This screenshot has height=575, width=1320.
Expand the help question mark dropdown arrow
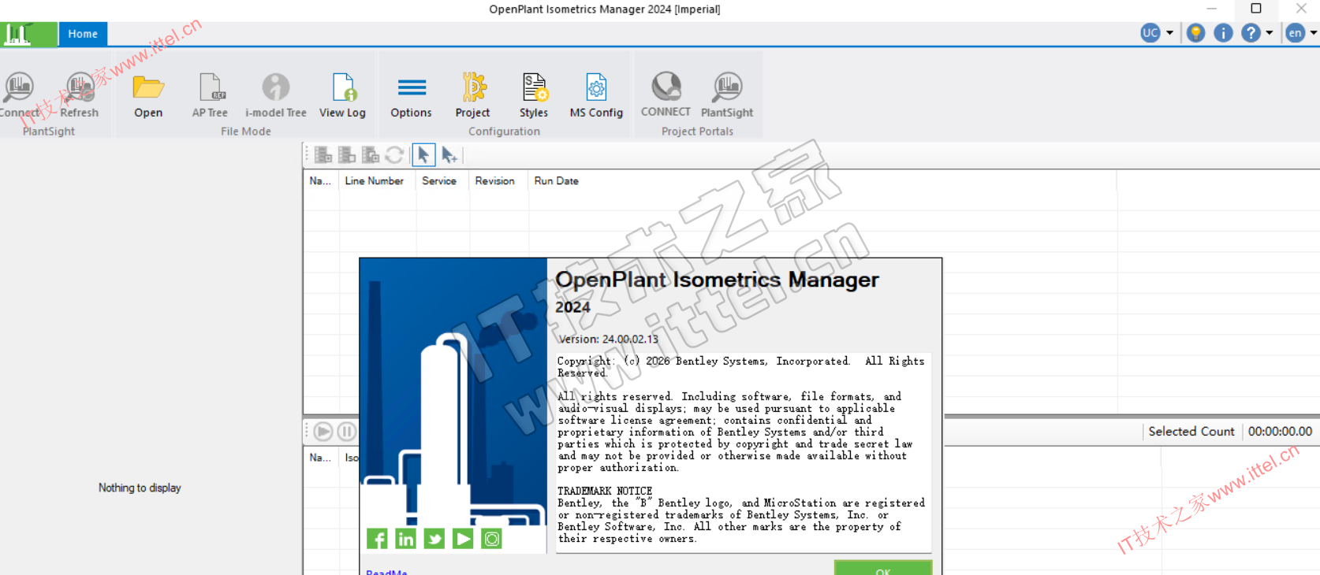coord(1270,33)
